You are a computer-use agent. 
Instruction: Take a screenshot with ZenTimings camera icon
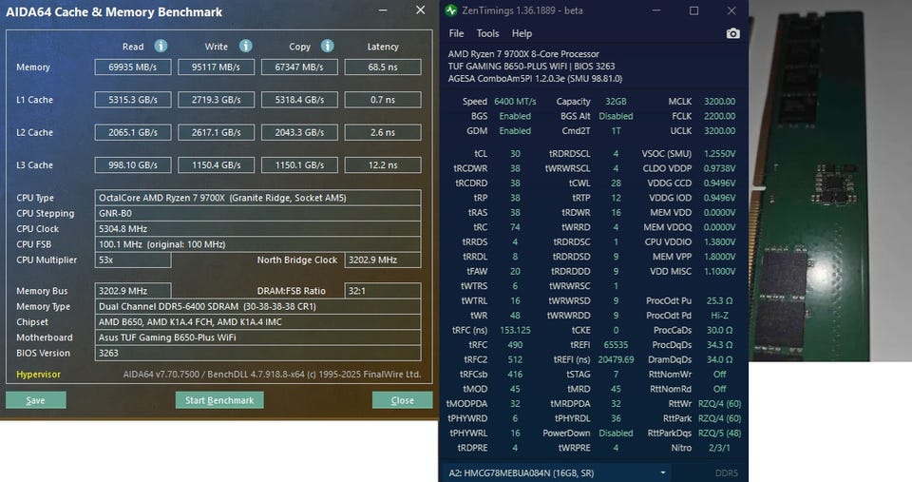tap(732, 34)
